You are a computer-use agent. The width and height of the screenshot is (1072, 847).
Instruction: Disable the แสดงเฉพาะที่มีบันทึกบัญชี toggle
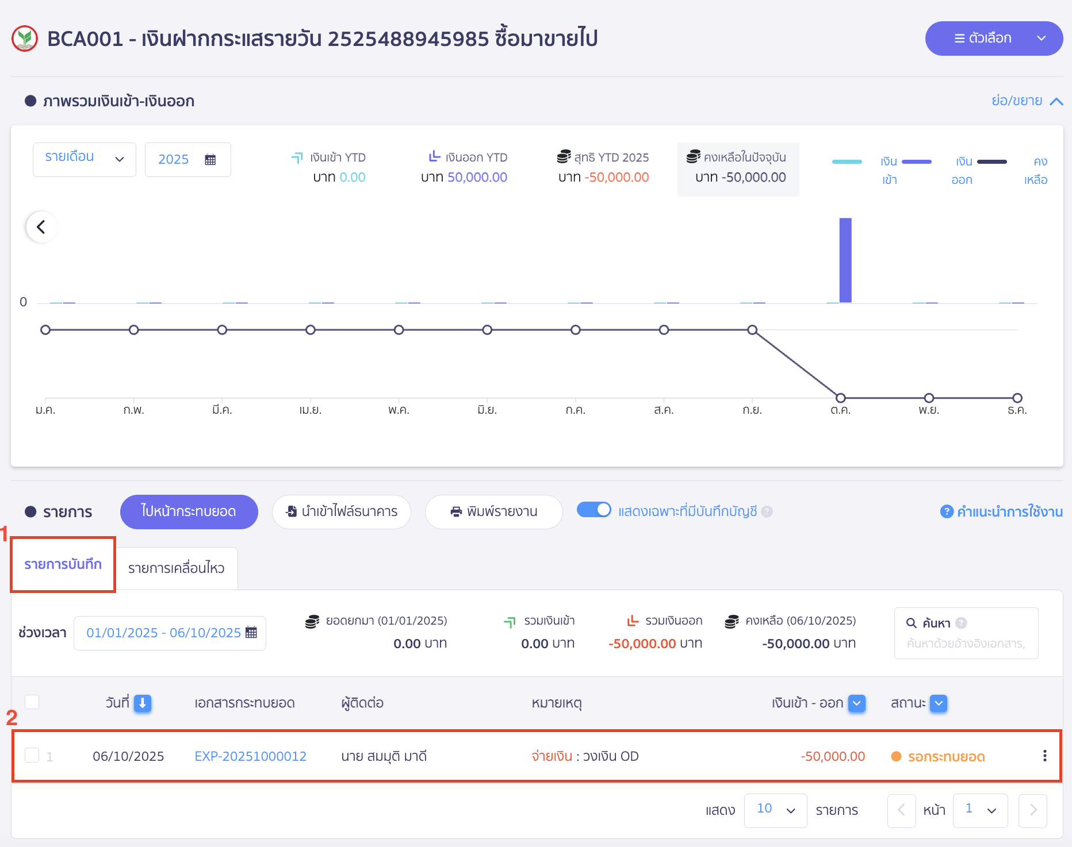594,509
